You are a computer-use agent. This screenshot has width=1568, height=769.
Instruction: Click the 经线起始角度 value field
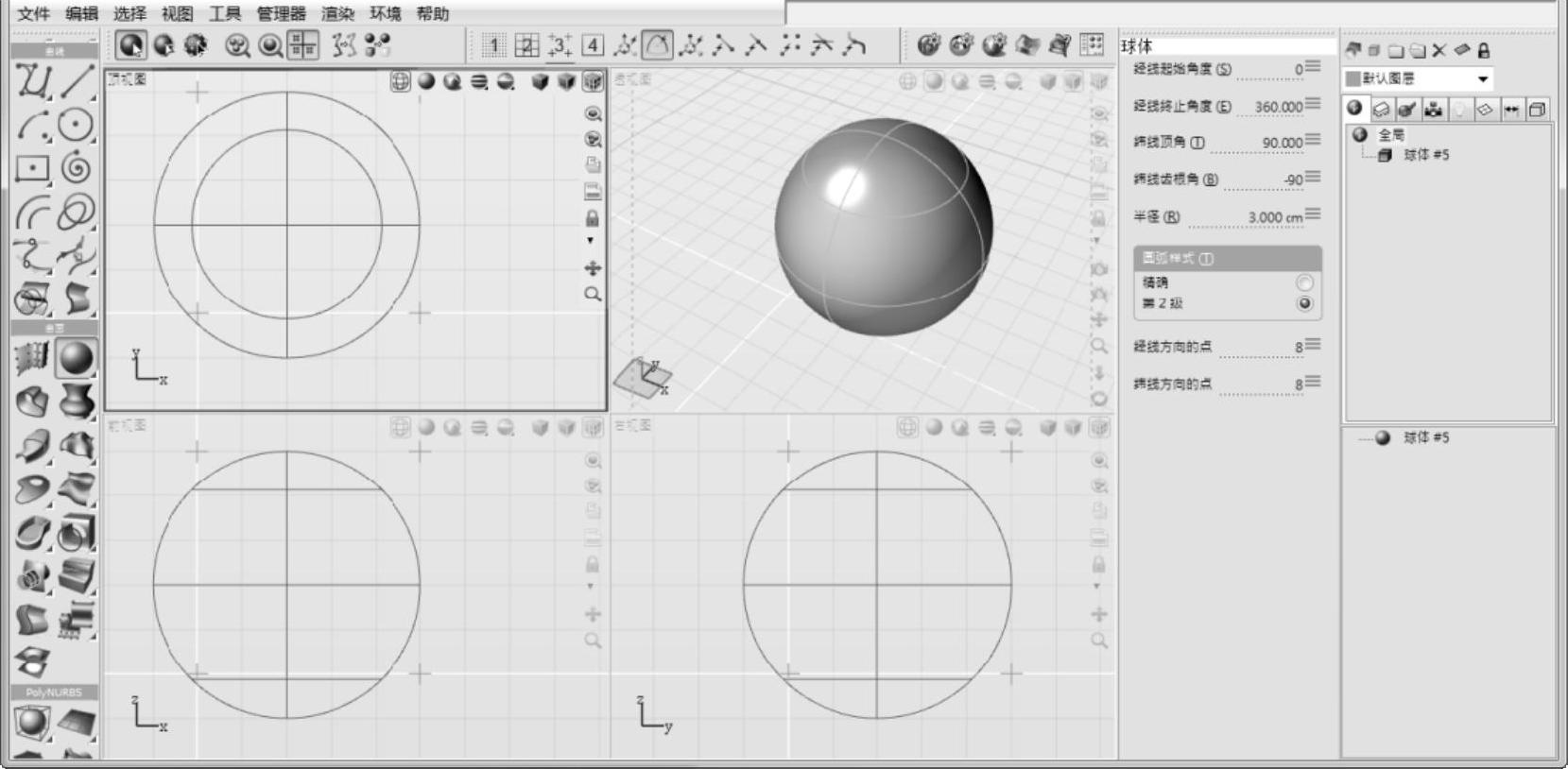point(1270,70)
